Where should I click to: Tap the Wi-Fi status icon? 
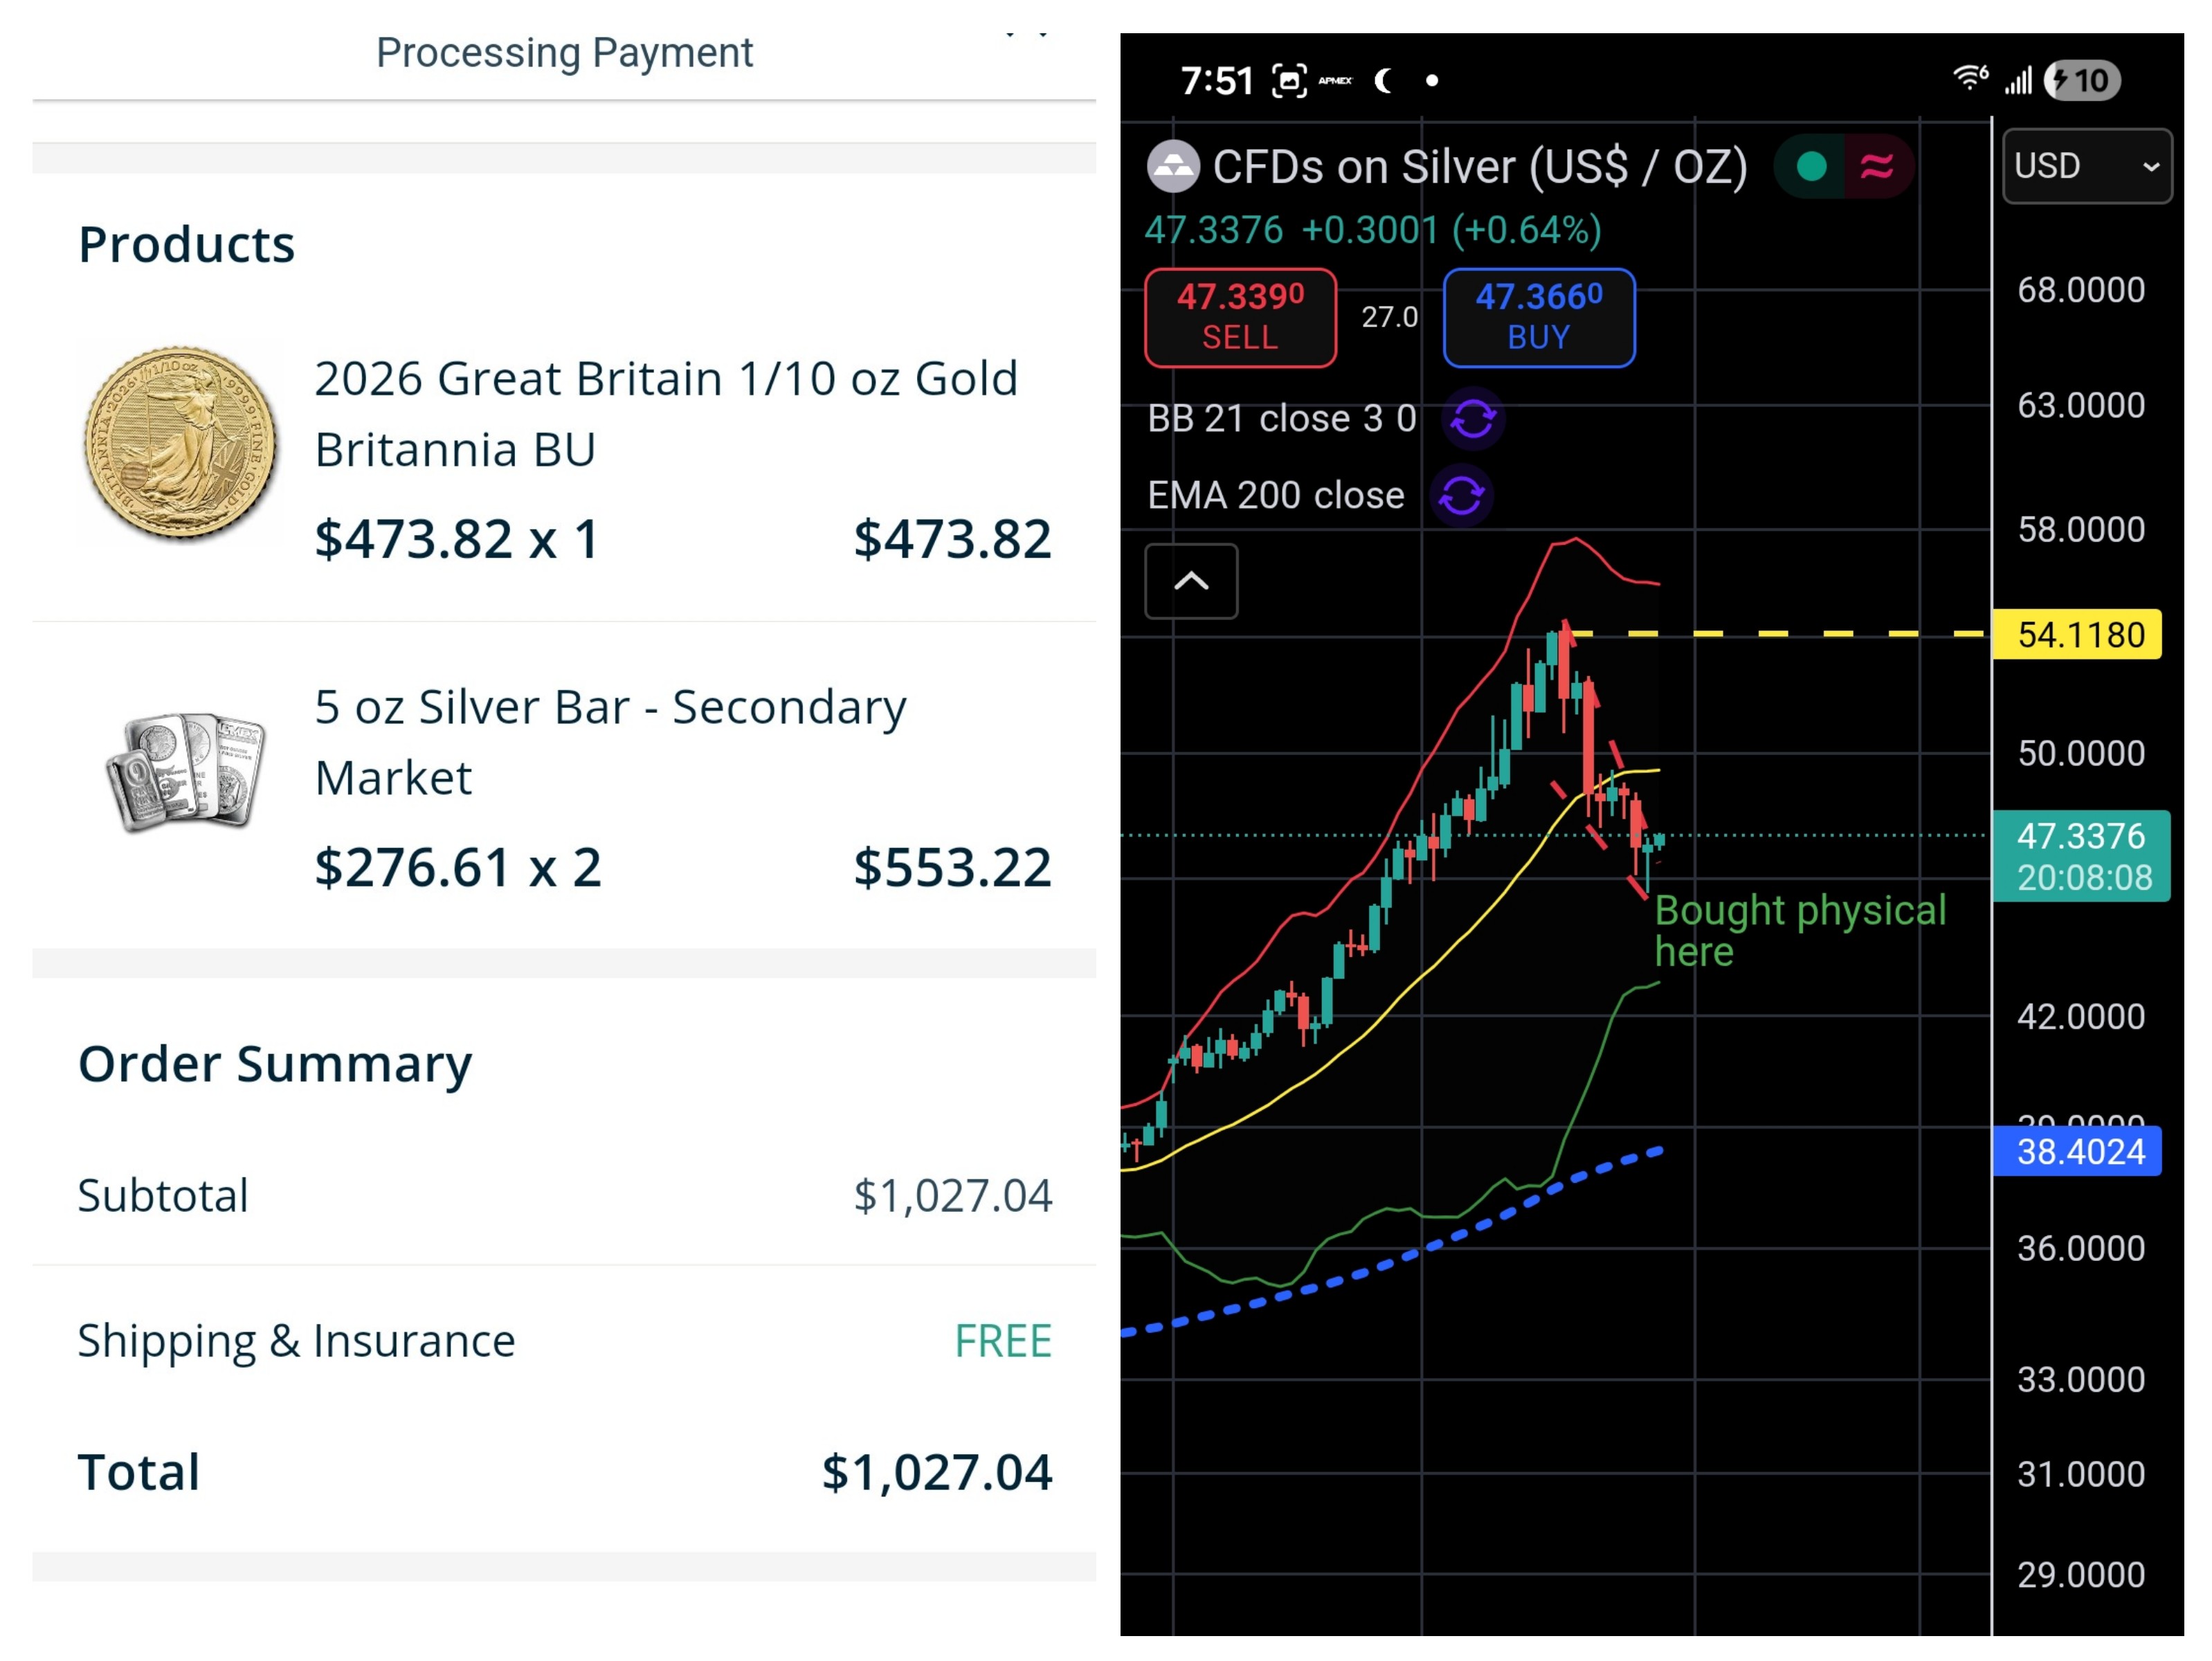pos(1970,79)
